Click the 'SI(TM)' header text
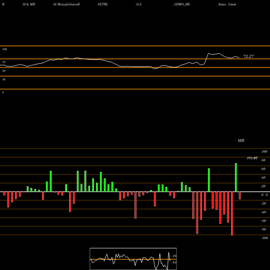 tap(103, 4)
